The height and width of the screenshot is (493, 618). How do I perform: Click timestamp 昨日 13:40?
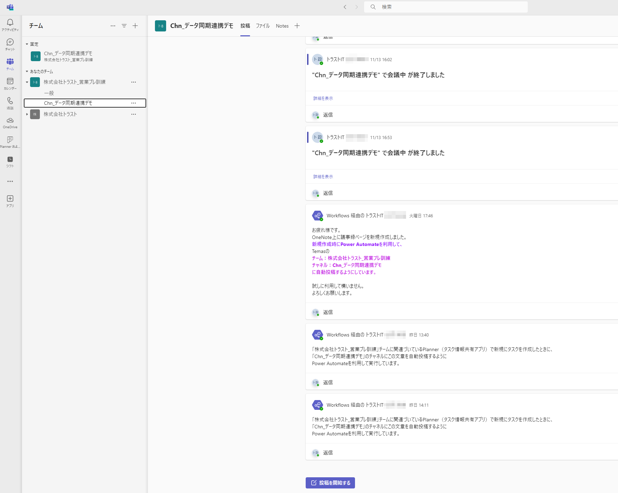(419, 335)
